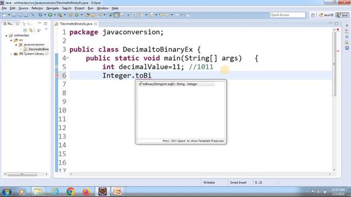This screenshot has height=197, width=351.
Task: Click the Writable status text
Action: pyautogui.click(x=209, y=182)
